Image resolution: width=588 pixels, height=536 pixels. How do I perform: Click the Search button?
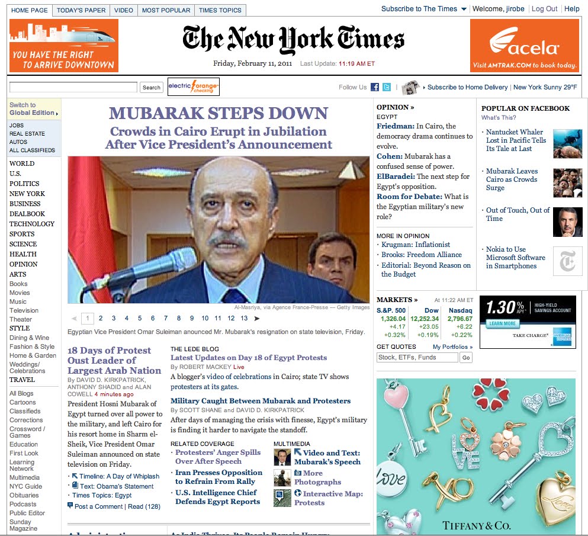pyautogui.click(x=152, y=88)
